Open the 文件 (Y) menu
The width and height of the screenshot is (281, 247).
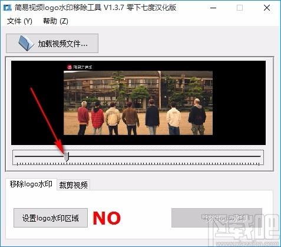(19, 21)
